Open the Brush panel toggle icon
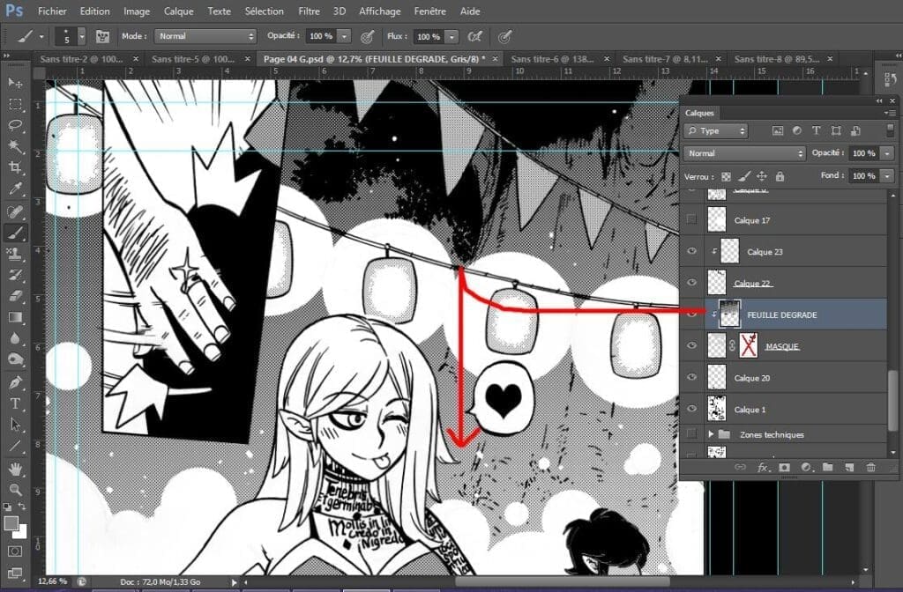The height and width of the screenshot is (592, 903). [x=102, y=36]
